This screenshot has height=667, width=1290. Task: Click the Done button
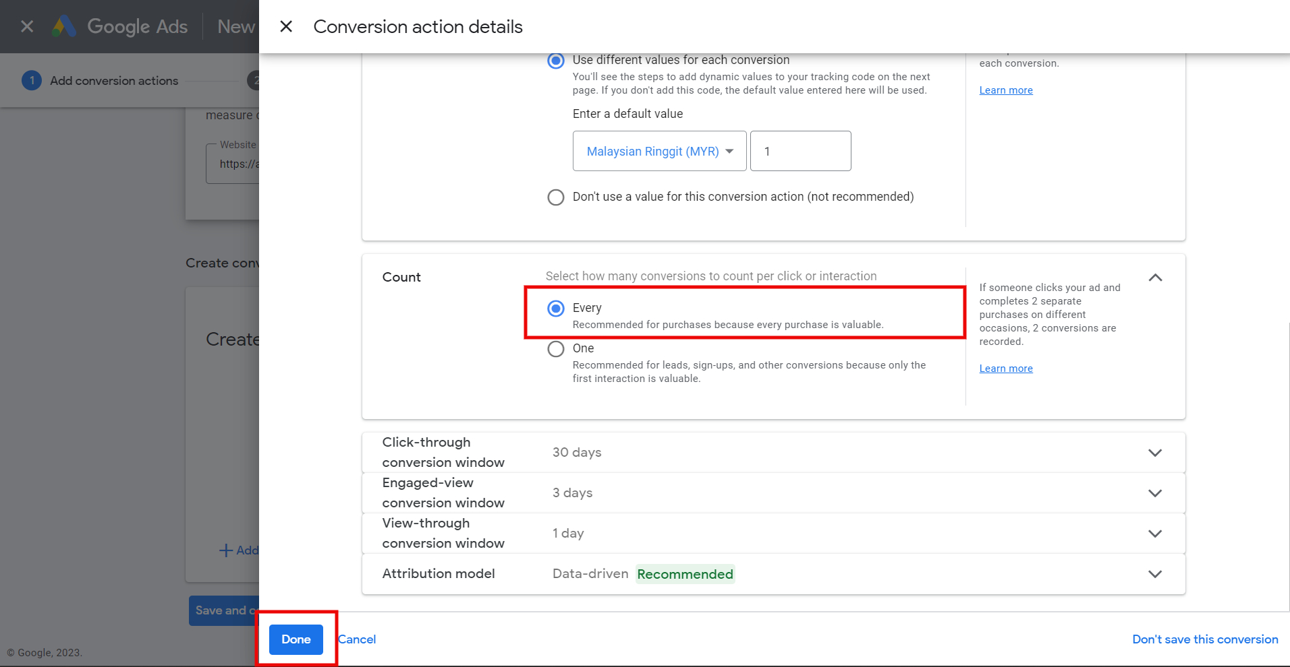296,639
